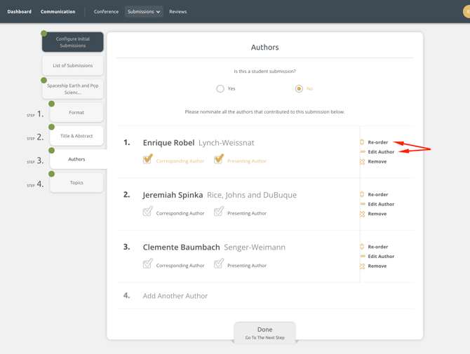This screenshot has height=354, width=470.
Task: Click the Edit Author icon for Enrique Robel
Action: click(363, 152)
